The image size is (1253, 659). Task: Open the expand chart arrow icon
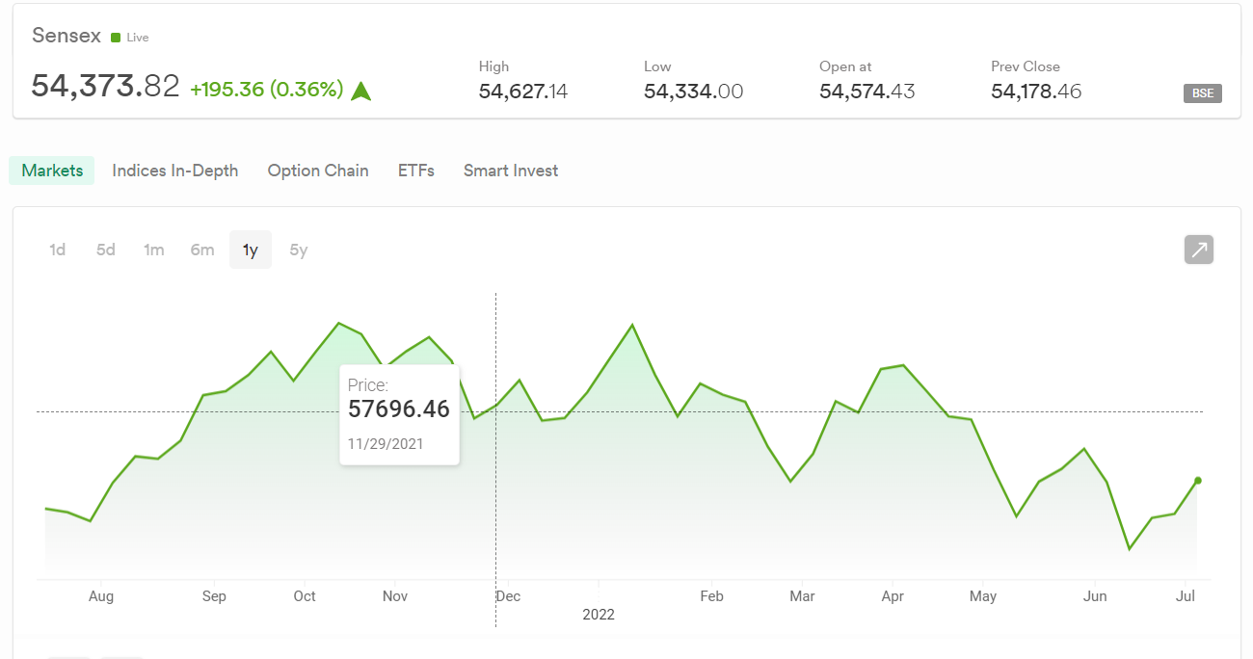pyautogui.click(x=1199, y=250)
